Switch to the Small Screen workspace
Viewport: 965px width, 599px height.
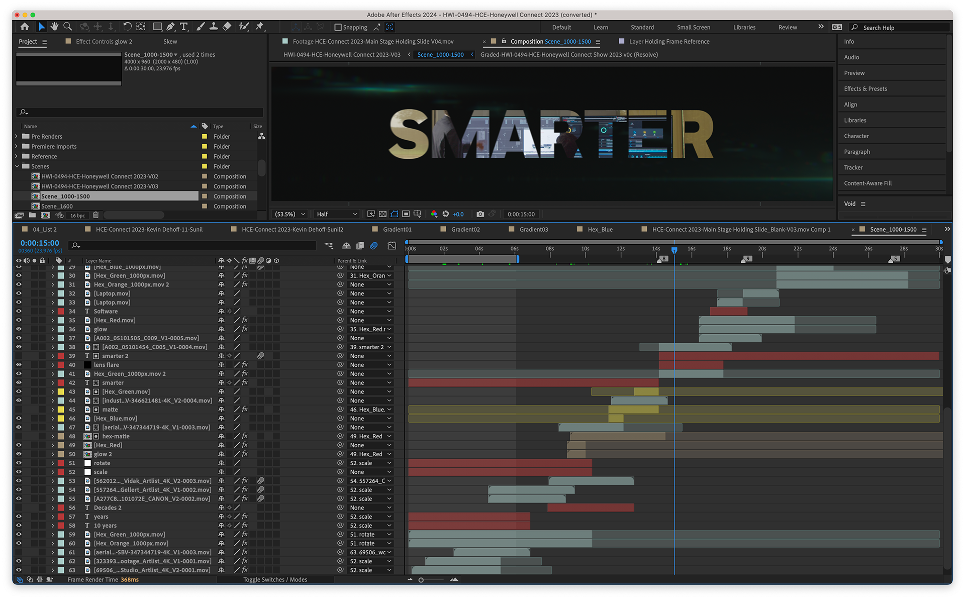click(694, 28)
